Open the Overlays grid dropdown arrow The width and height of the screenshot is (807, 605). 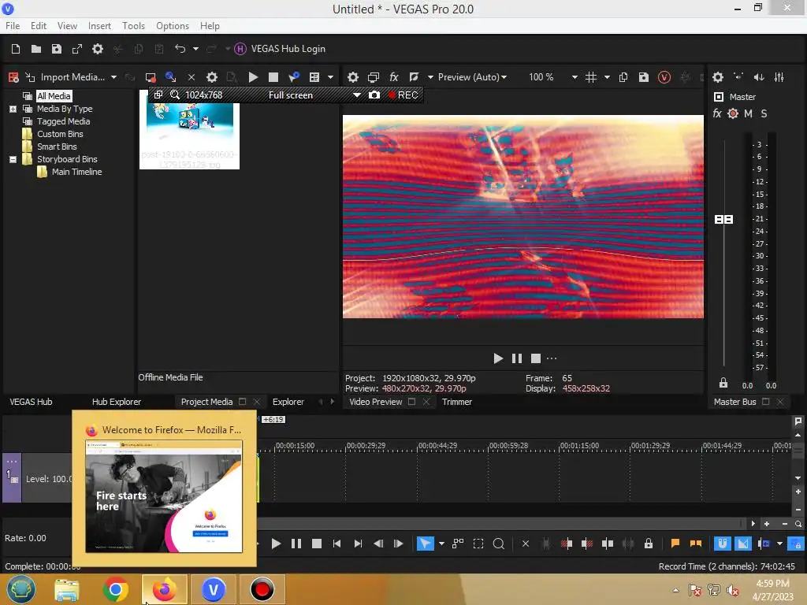click(x=607, y=77)
